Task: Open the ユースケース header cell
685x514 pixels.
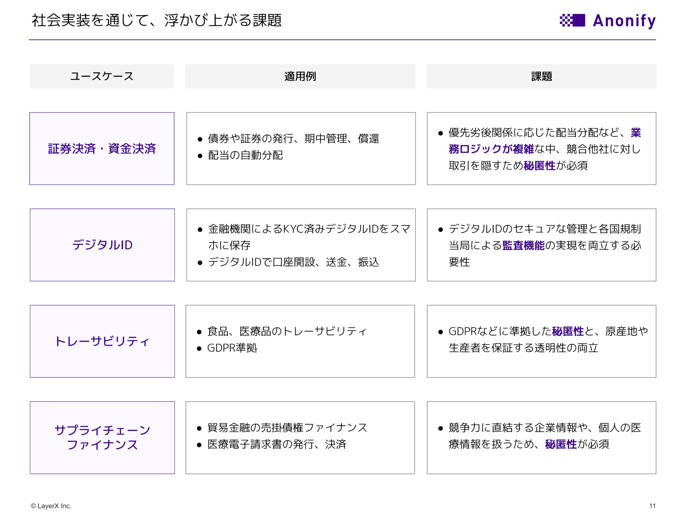Action: 102,76
